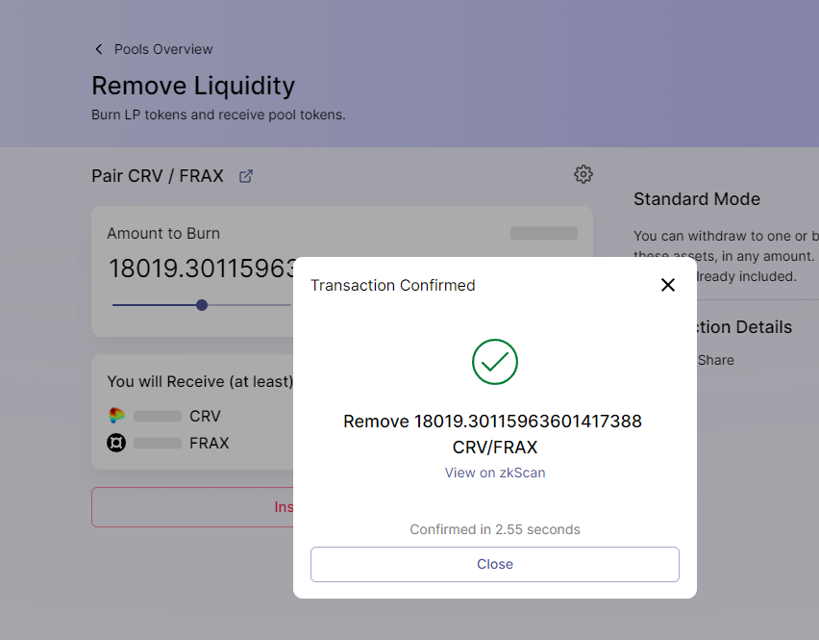The width and height of the screenshot is (819, 640).
Task: Click the back chevron beside Pools Overview
Action: coord(98,49)
